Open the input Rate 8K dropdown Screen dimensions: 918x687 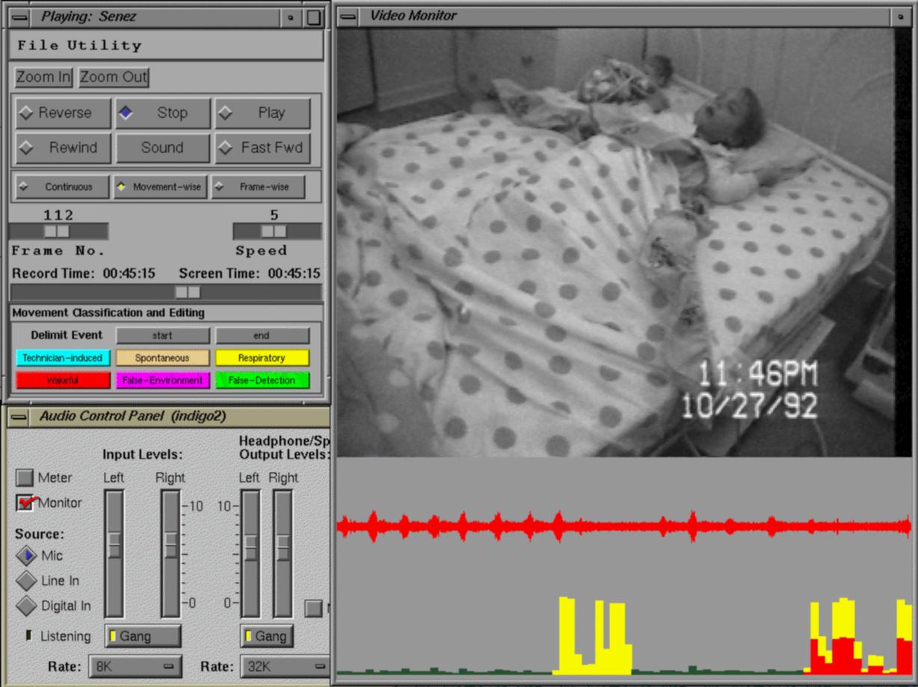pyautogui.click(x=135, y=666)
